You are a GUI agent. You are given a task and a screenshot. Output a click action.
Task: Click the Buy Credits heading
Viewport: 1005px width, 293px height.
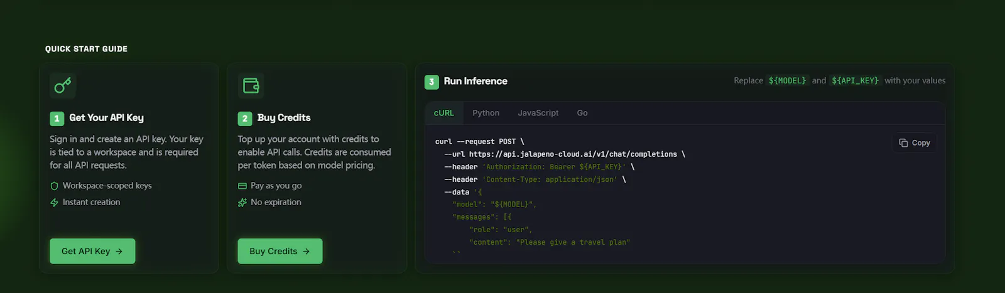284,117
